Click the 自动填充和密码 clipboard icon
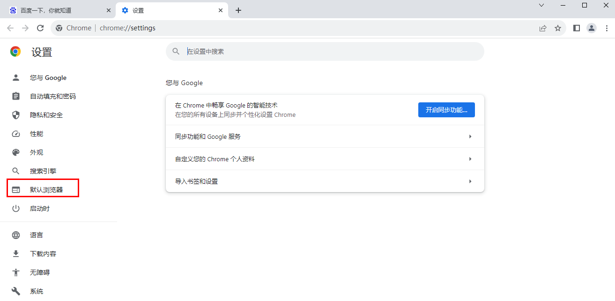615x301 pixels. tap(16, 96)
